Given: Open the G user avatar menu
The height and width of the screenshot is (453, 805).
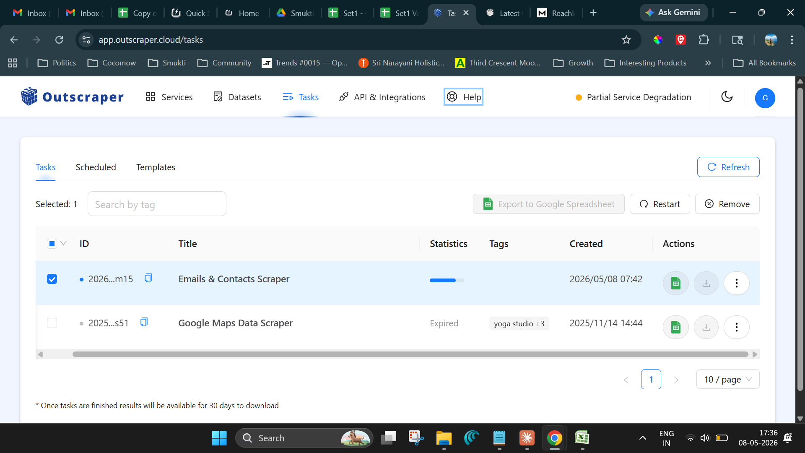Looking at the screenshot, I should point(765,98).
